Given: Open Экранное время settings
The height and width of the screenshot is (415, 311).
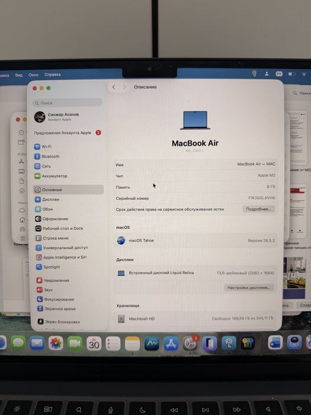Looking at the screenshot, I should point(57,309).
